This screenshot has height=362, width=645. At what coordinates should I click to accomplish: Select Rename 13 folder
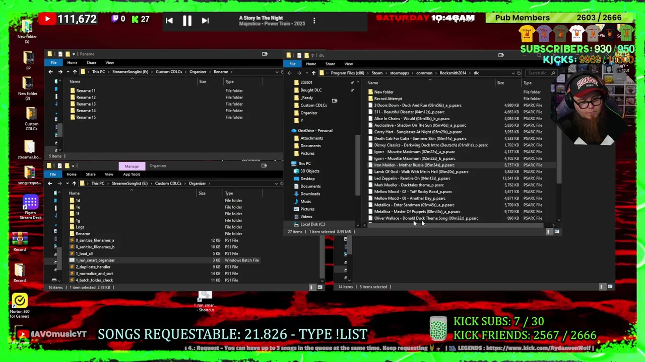click(86, 104)
